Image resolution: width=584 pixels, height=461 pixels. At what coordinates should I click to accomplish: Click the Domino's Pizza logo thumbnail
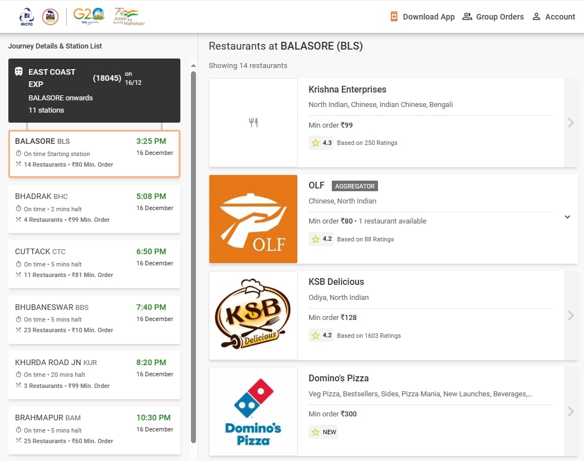tap(253, 411)
